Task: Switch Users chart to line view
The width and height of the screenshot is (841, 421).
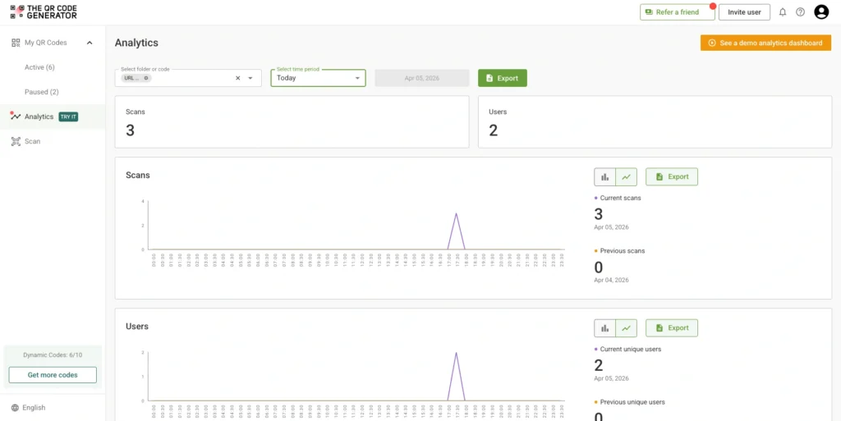Action: pos(626,328)
